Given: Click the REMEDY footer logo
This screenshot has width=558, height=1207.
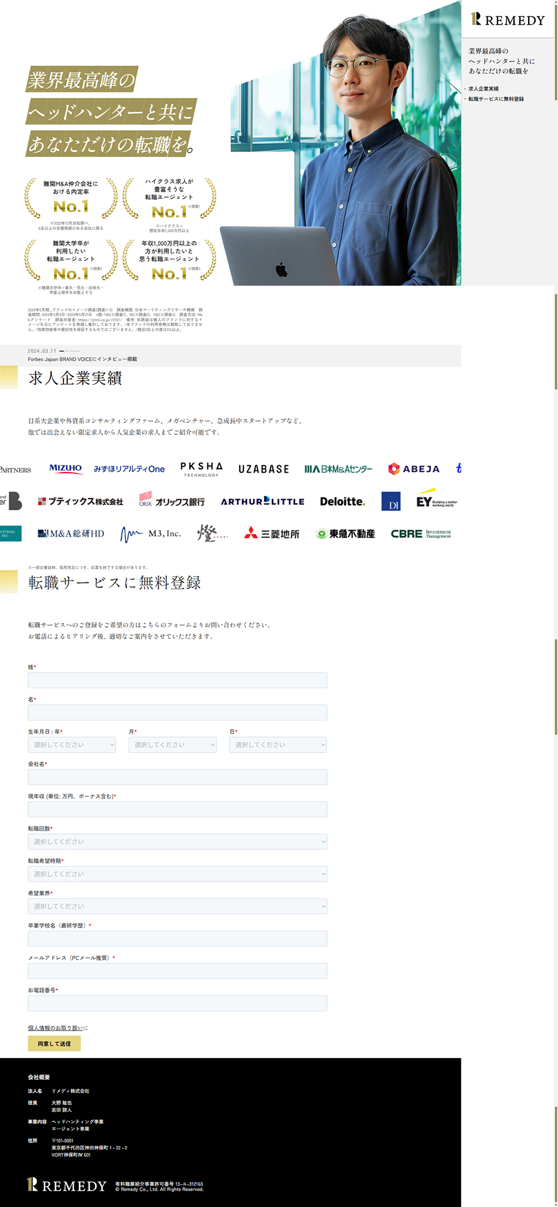Looking at the screenshot, I should tap(67, 1185).
